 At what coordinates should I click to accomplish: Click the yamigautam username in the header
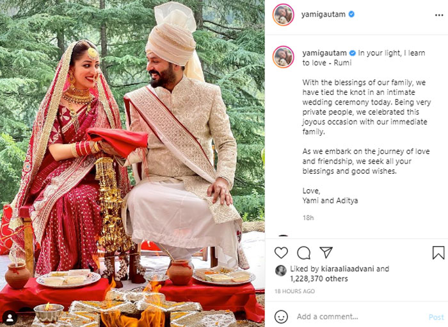(323, 14)
